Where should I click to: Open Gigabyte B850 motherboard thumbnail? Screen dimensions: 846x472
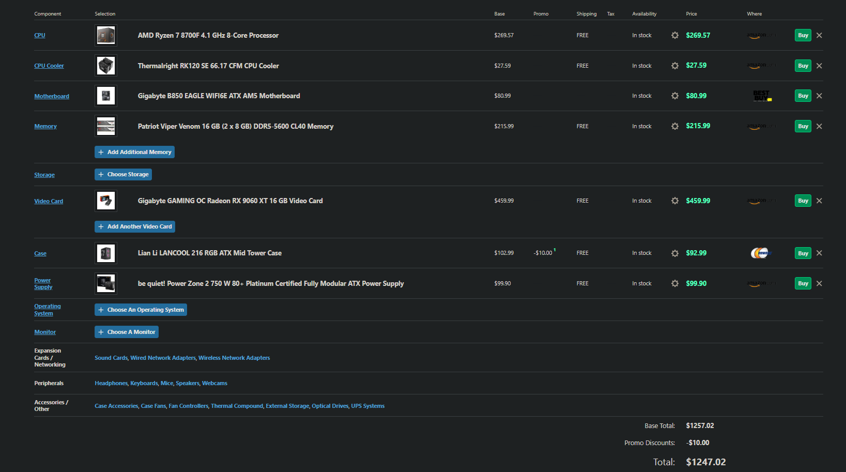coord(106,96)
